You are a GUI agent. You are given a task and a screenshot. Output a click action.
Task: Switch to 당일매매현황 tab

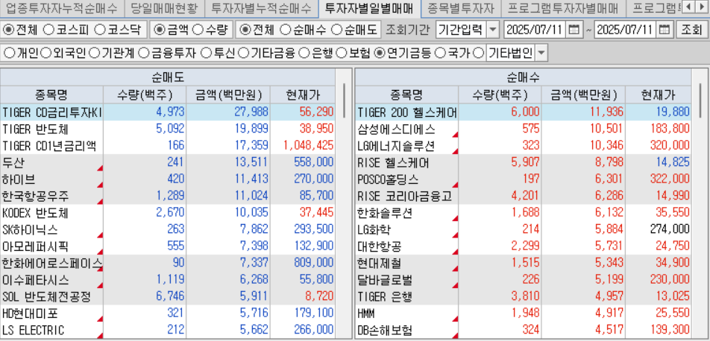point(163,7)
